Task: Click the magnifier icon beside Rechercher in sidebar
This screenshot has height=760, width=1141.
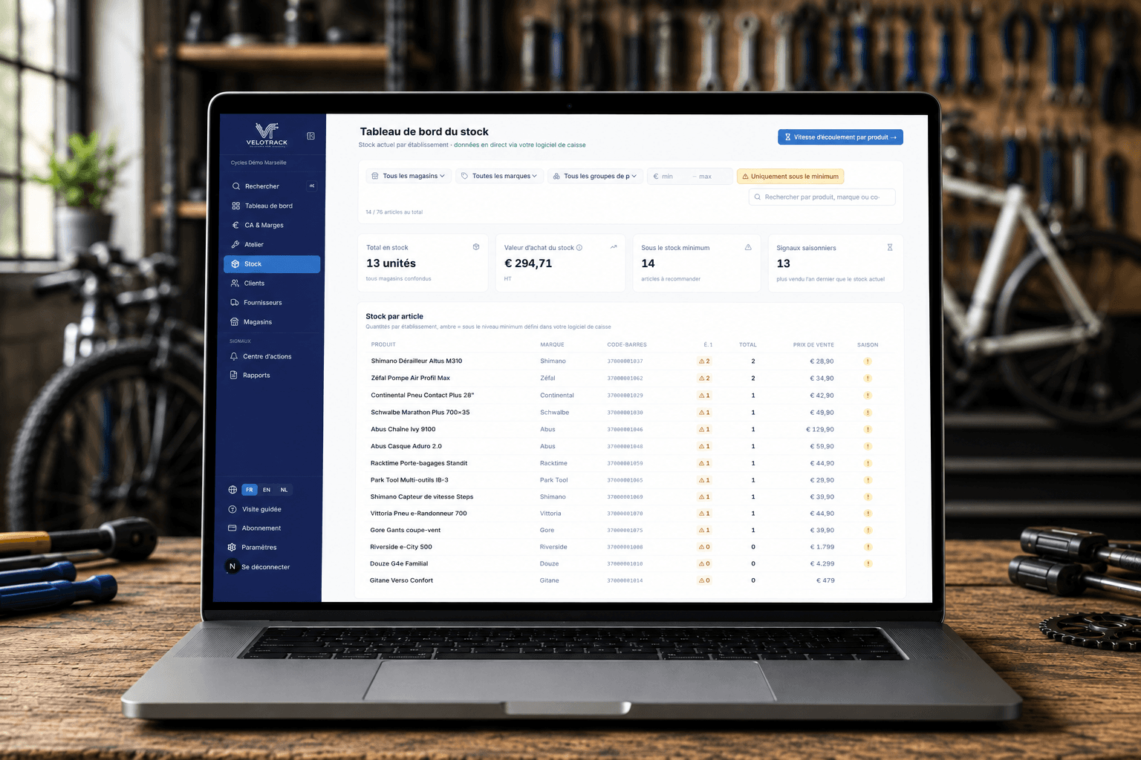Action: tap(236, 186)
